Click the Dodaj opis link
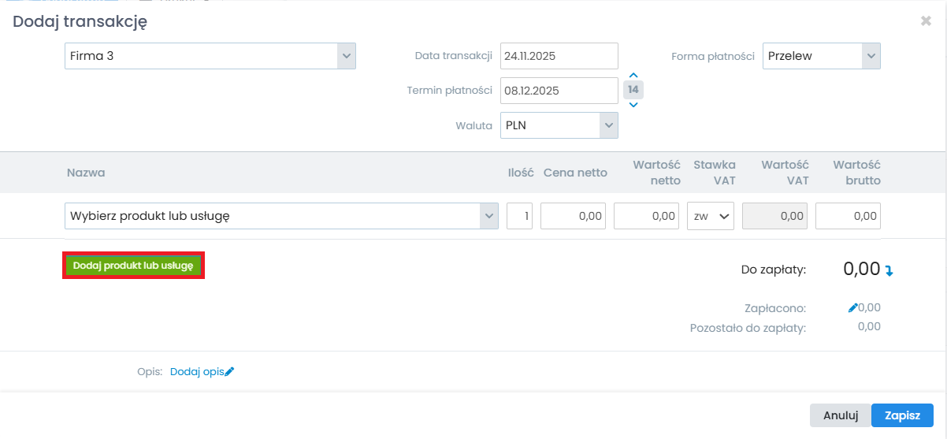This screenshot has height=439, width=947. coord(197,372)
